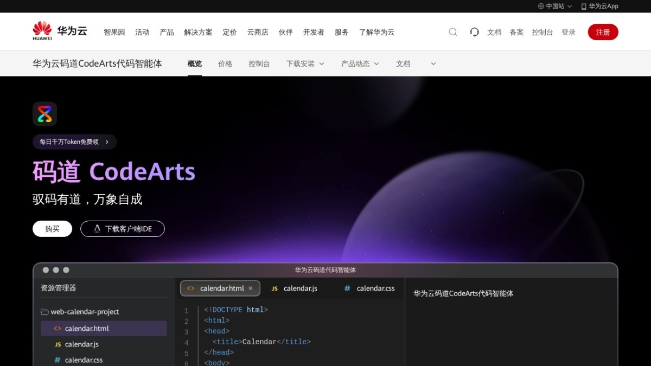
Task: Select the 概览 tab
Action: pyautogui.click(x=195, y=63)
